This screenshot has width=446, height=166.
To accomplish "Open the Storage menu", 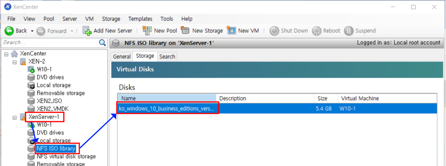I will tap(111, 19).
